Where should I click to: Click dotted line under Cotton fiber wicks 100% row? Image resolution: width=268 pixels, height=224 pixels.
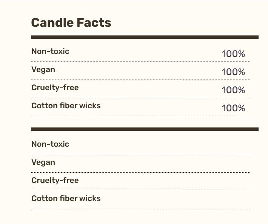point(140,117)
